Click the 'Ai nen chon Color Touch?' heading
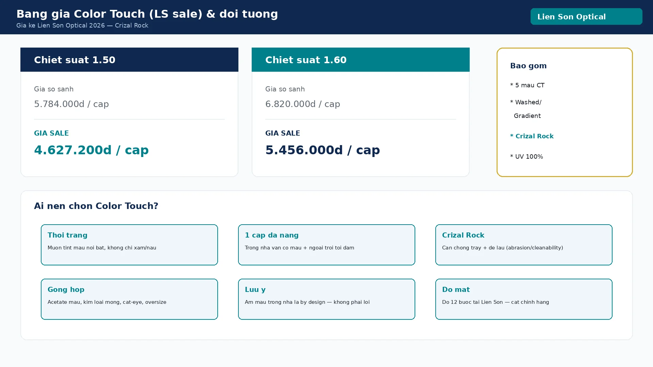The image size is (653, 367). (x=96, y=206)
